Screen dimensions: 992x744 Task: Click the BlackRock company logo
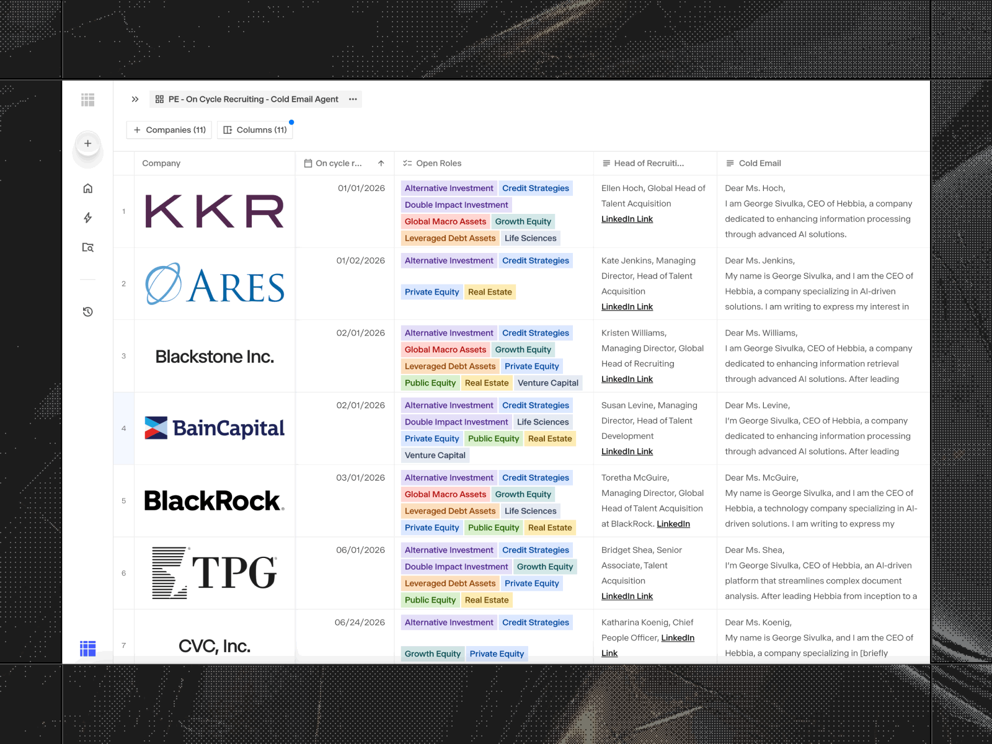click(x=215, y=501)
